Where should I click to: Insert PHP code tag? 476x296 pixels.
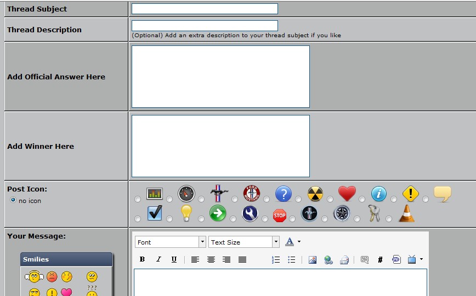click(x=396, y=259)
